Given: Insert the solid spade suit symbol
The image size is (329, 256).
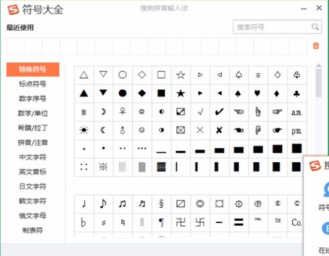Looking at the screenshot, I should [x=239, y=93].
